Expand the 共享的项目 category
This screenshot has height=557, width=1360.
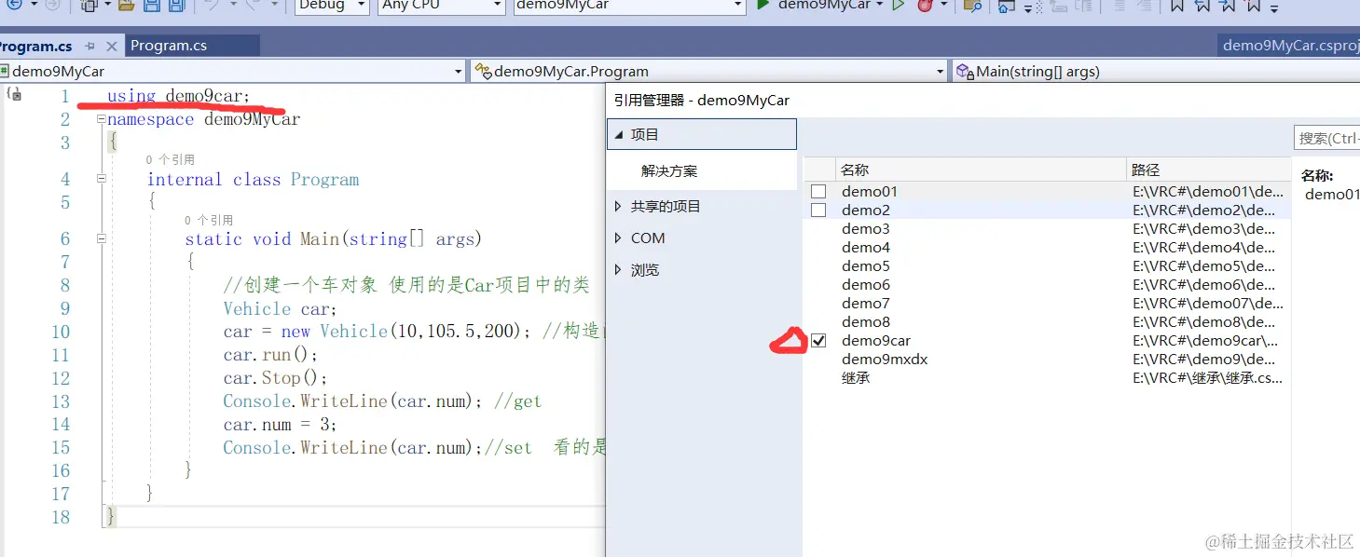[x=618, y=207]
